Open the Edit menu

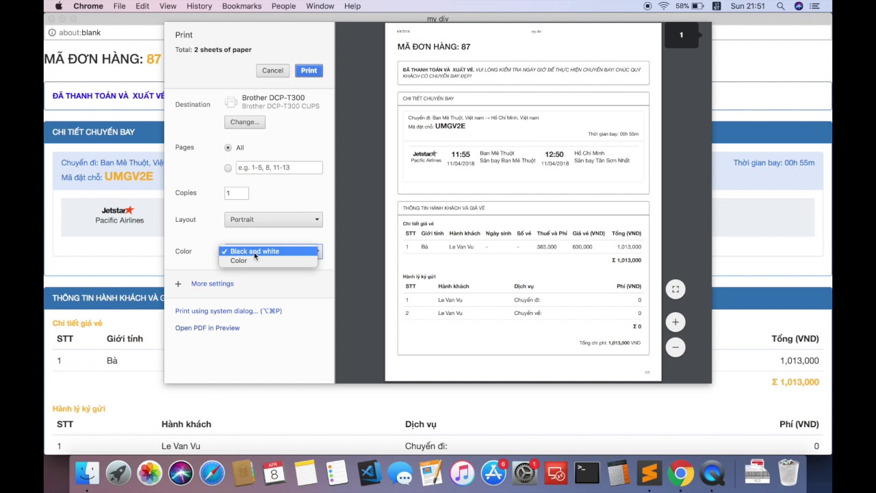tap(142, 6)
